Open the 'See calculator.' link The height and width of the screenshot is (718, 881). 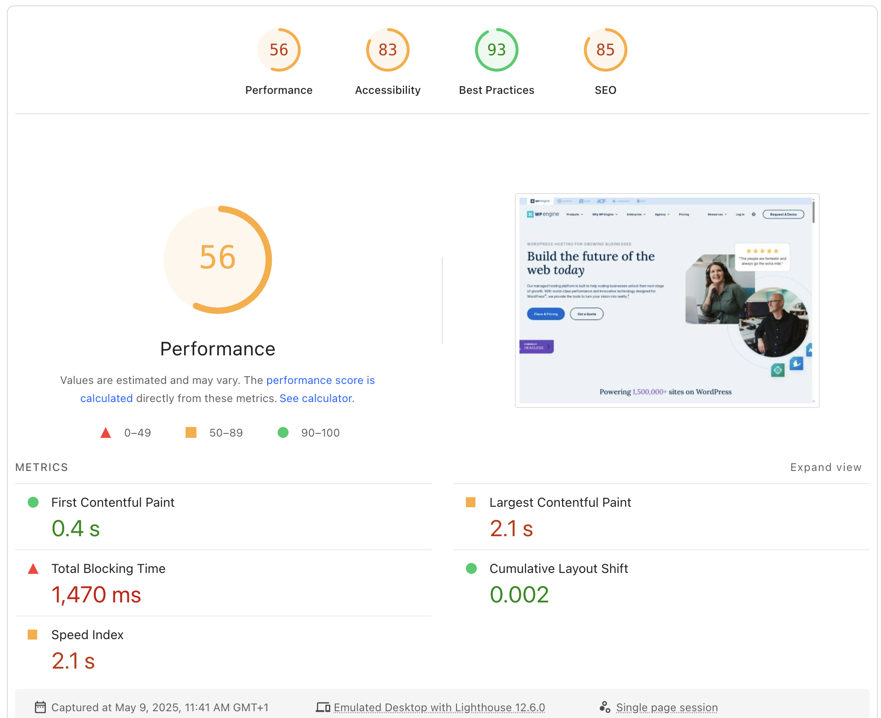[317, 398]
